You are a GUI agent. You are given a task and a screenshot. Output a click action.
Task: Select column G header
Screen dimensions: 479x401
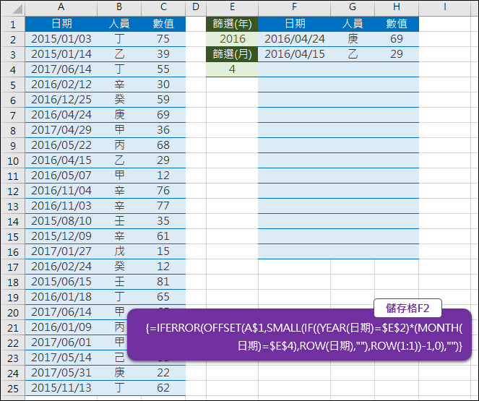click(x=353, y=8)
